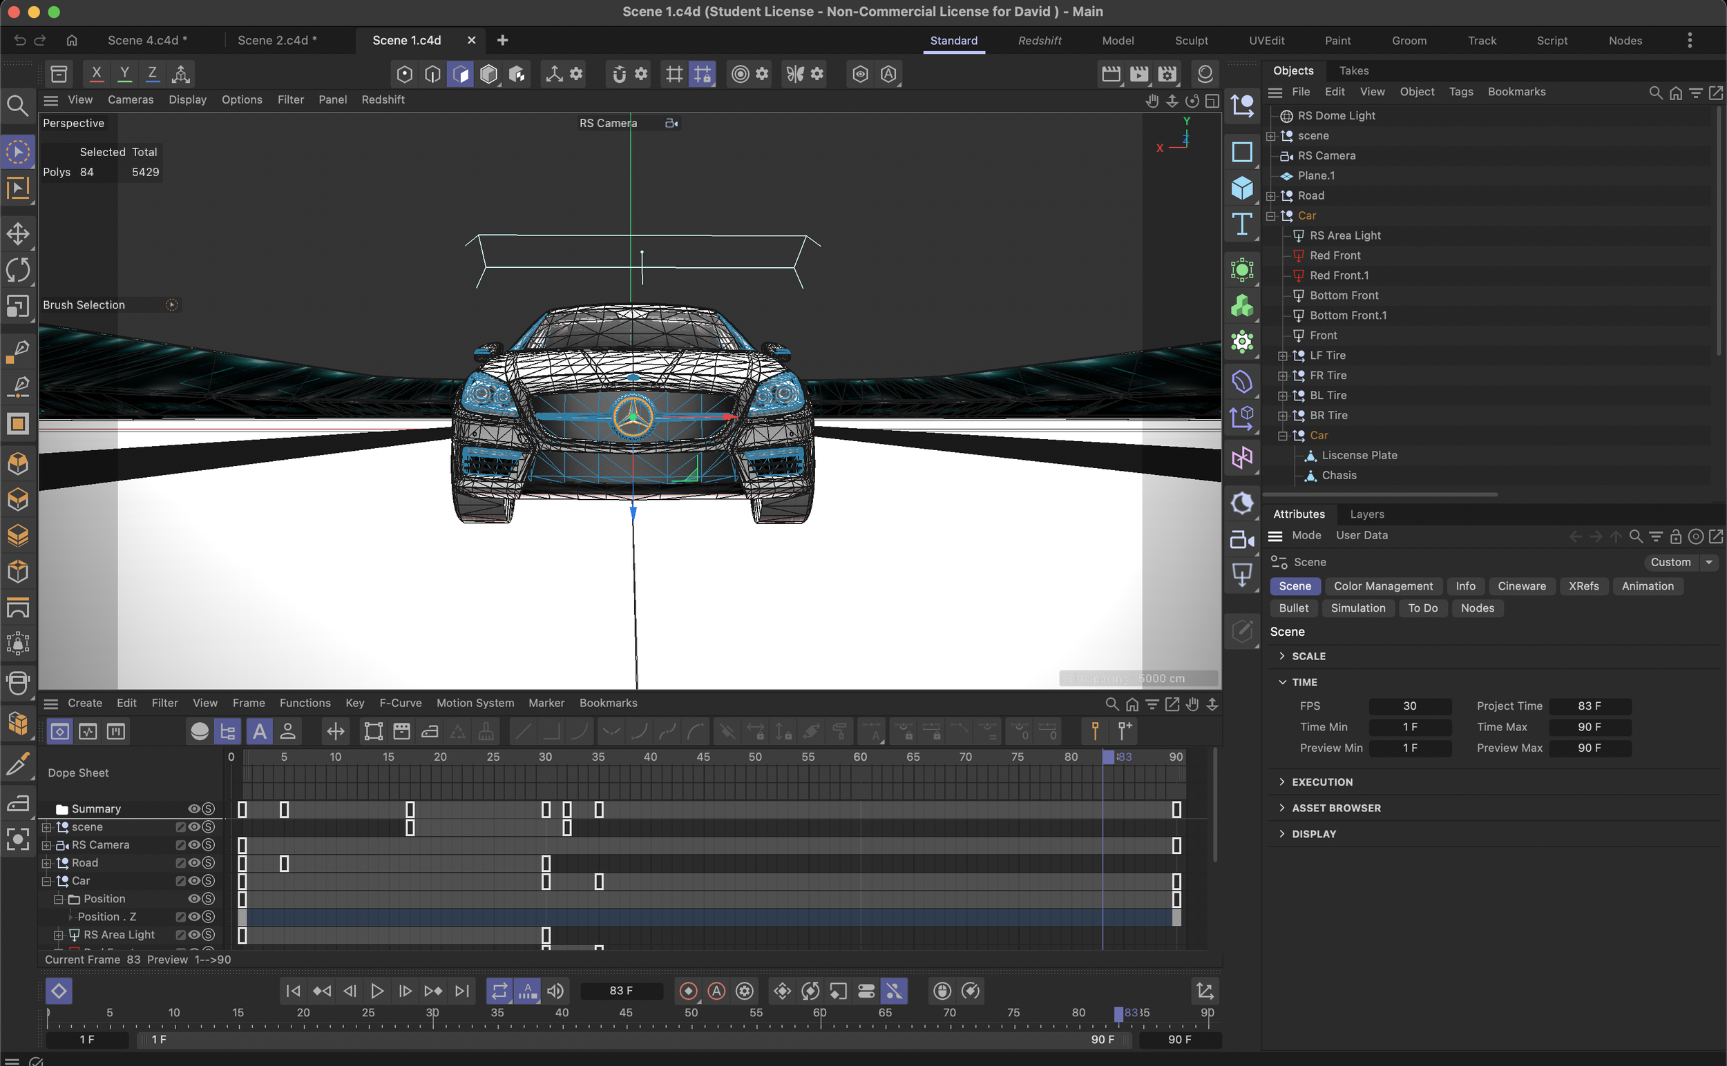Open the To Do attributes tab
Image resolution: width=1727 pixels, height=1066 pixels.
click(x=1422, y=608)
